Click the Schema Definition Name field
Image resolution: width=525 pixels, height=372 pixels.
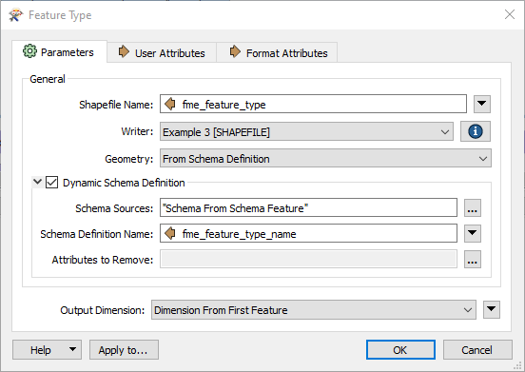pos(308,233)
